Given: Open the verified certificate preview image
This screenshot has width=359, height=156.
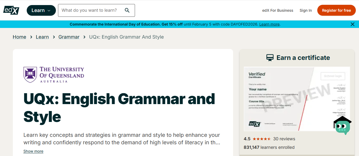Looking at the screenshot, I should [297, 98].
